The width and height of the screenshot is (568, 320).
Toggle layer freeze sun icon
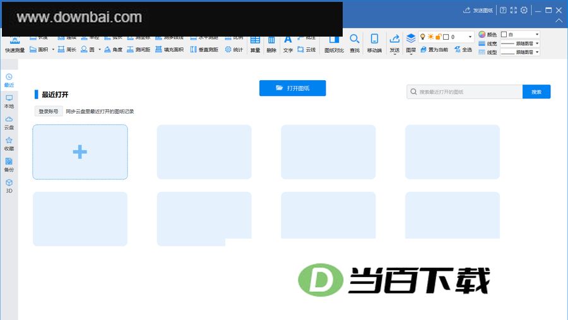click(430, 37)
